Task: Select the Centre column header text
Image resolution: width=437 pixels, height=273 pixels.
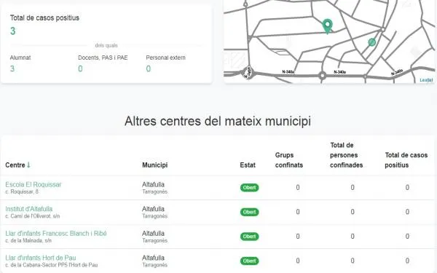Action: [15, 165]
